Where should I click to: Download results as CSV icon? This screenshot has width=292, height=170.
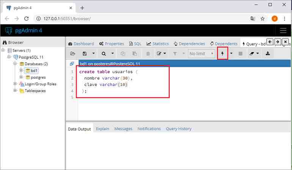268,54
